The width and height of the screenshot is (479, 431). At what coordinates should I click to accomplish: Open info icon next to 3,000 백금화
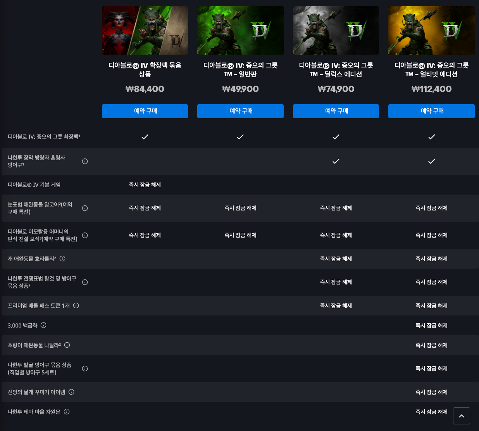tap(43, 325)
